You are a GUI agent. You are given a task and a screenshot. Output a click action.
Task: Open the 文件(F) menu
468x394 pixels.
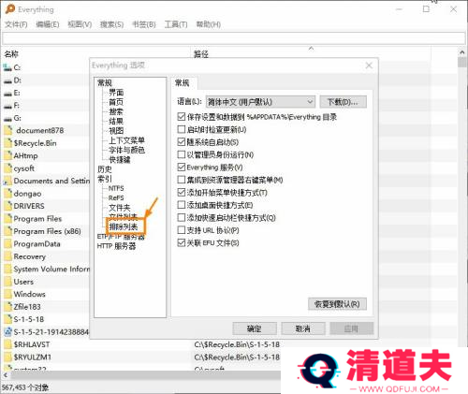coord(16,24)
